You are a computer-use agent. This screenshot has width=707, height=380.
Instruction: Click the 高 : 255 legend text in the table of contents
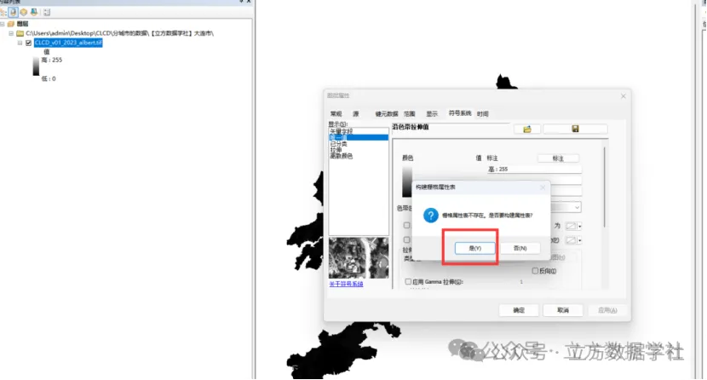52,60
